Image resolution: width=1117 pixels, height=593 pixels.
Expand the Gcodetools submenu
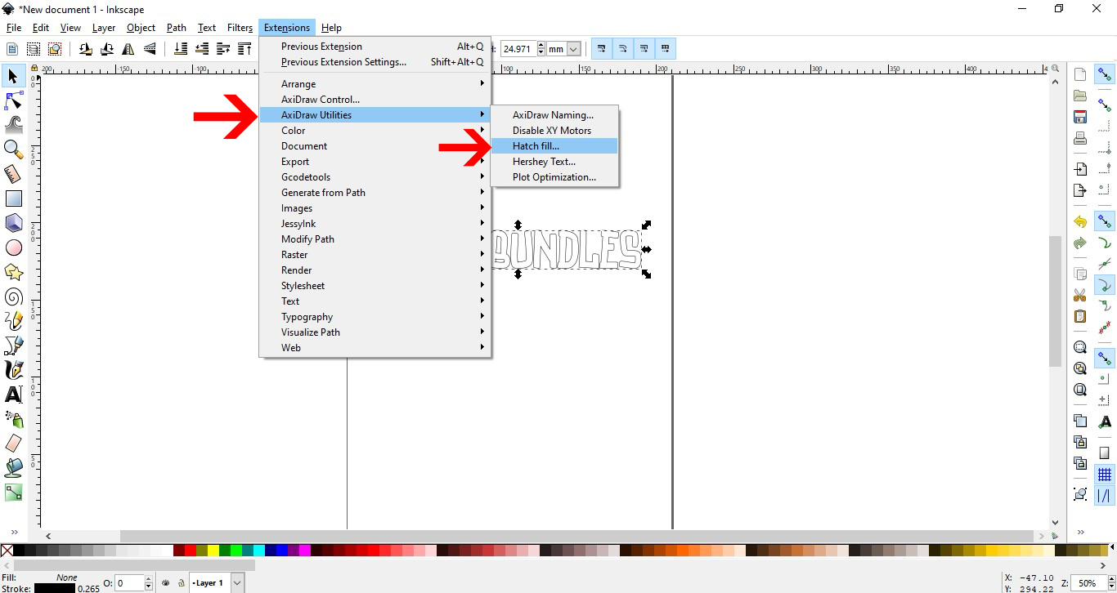(x=375, y=177)
